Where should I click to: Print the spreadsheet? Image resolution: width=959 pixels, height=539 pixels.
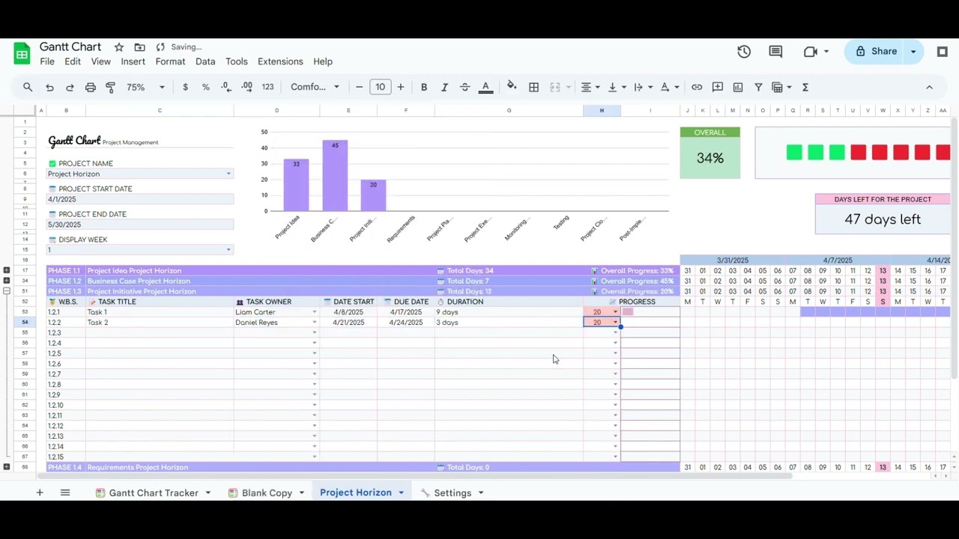[90, 88]
